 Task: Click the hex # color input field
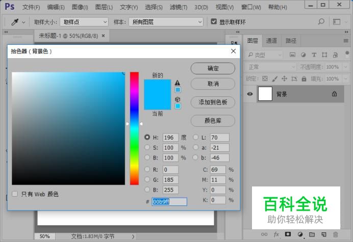point(169,202)
